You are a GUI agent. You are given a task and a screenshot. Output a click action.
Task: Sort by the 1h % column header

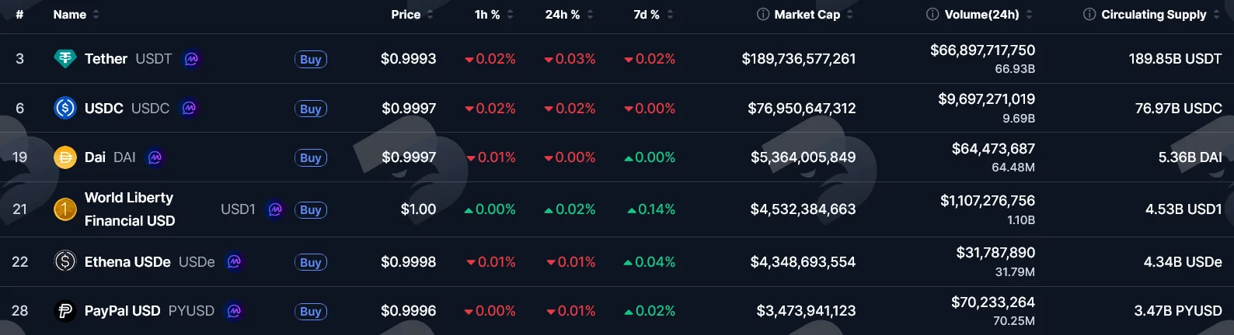[494, 14]
